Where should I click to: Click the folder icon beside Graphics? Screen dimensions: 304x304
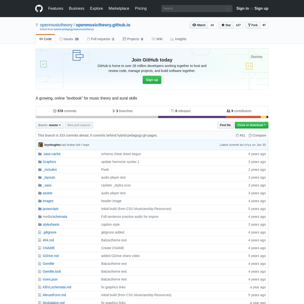point(40,162)
